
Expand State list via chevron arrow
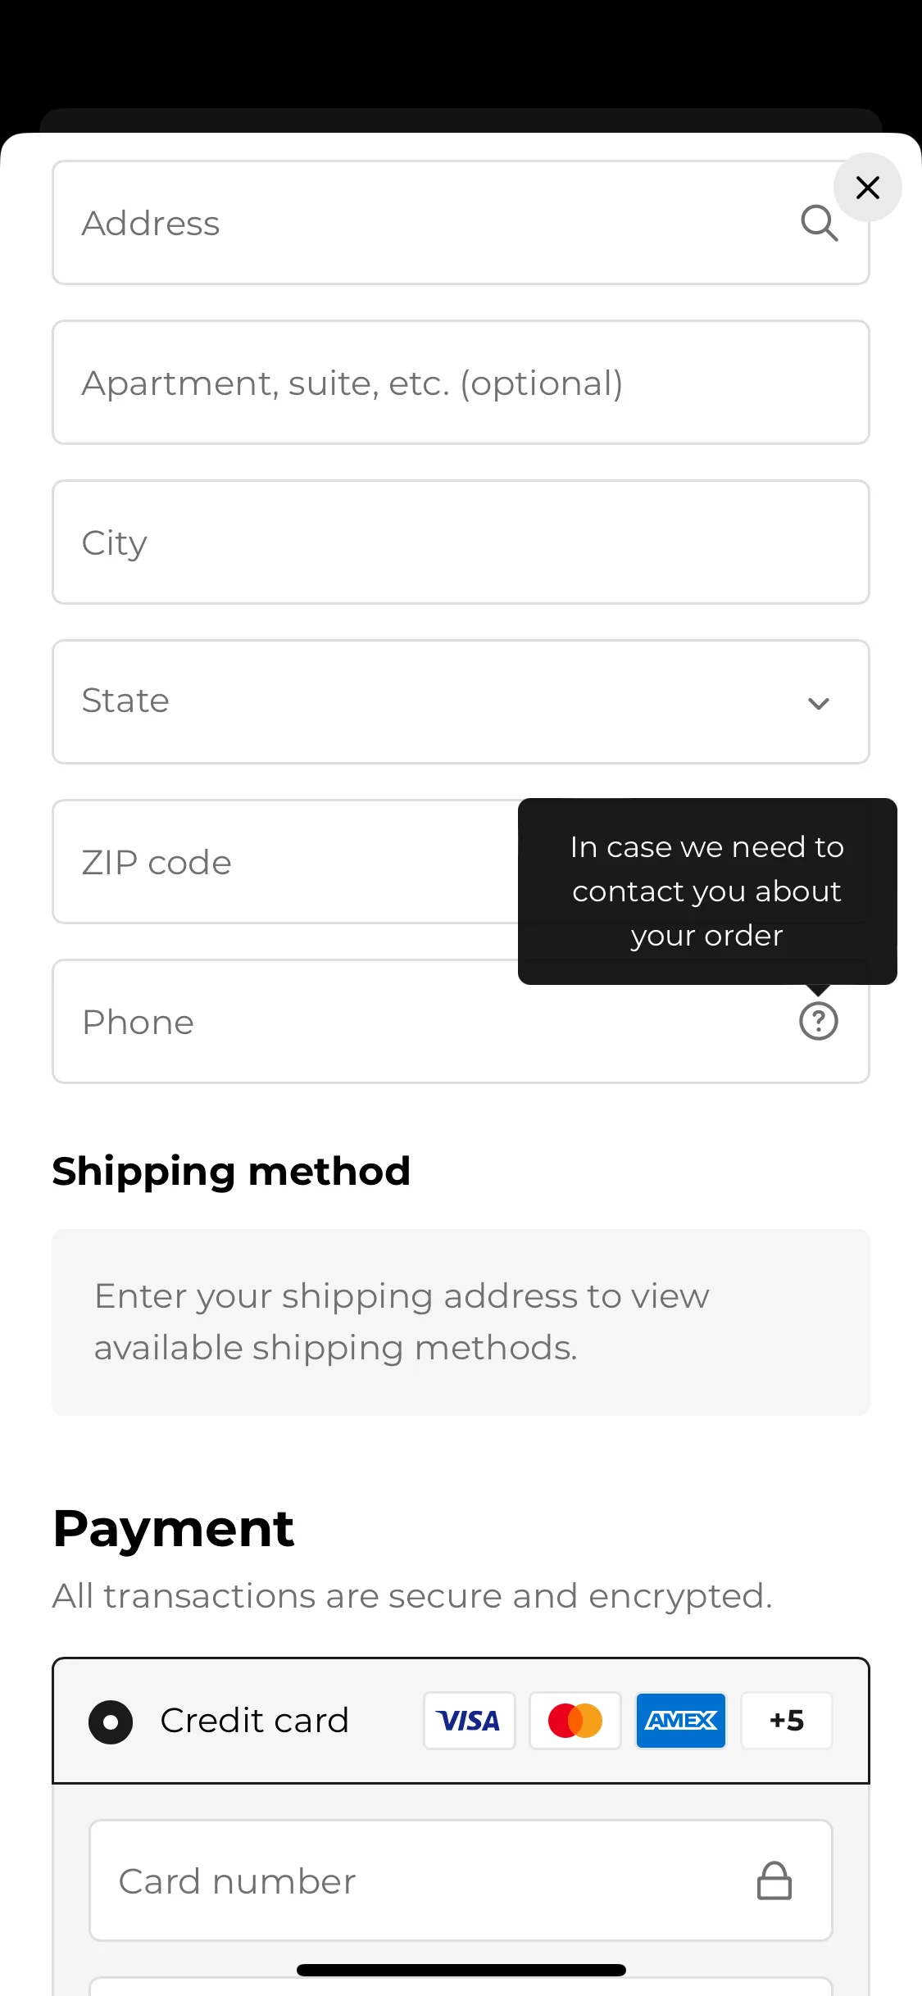pyautogui.click(x=818, y=703)
